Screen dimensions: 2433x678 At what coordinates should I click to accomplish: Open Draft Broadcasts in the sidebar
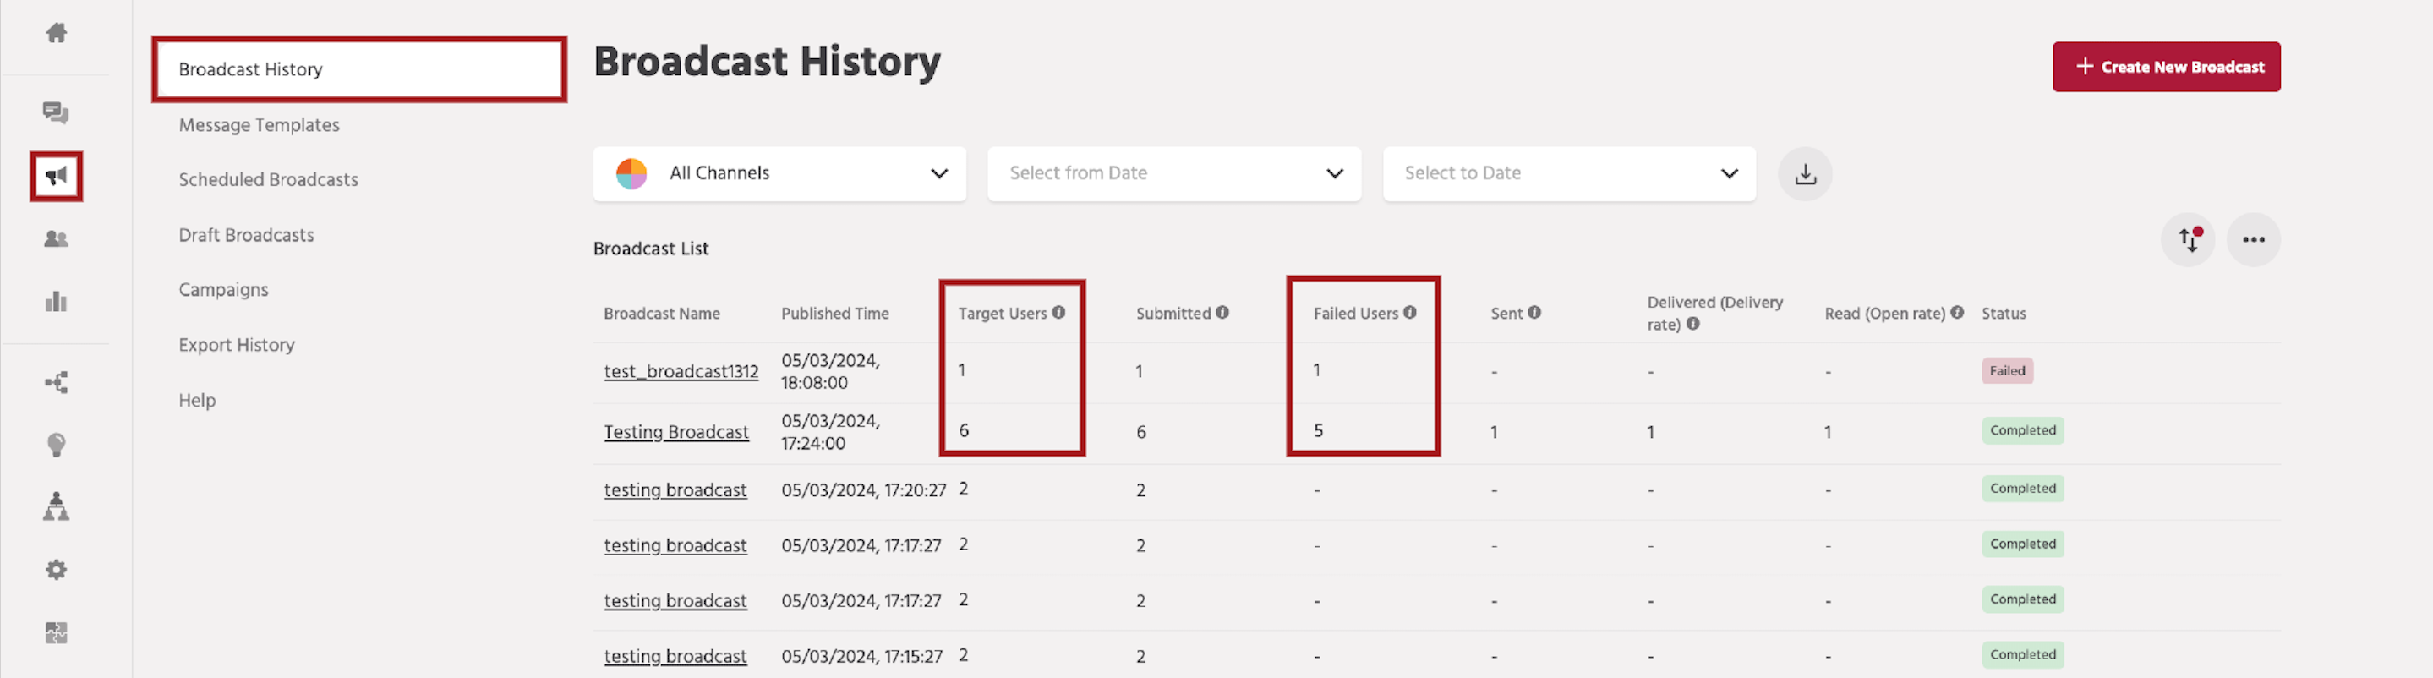pos(245,235)
